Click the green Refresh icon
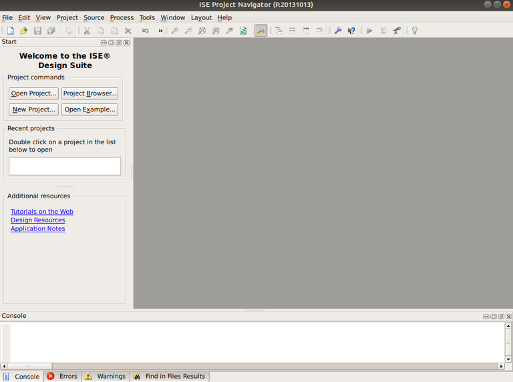 click(x=243, y=31)
